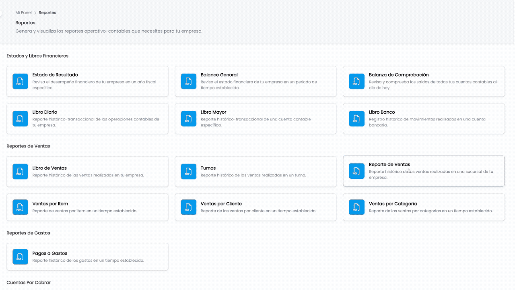Click the Pagos a Gastos title
Image resolution: width=515 pixels, height=290 pixels.
pos(50,253)
